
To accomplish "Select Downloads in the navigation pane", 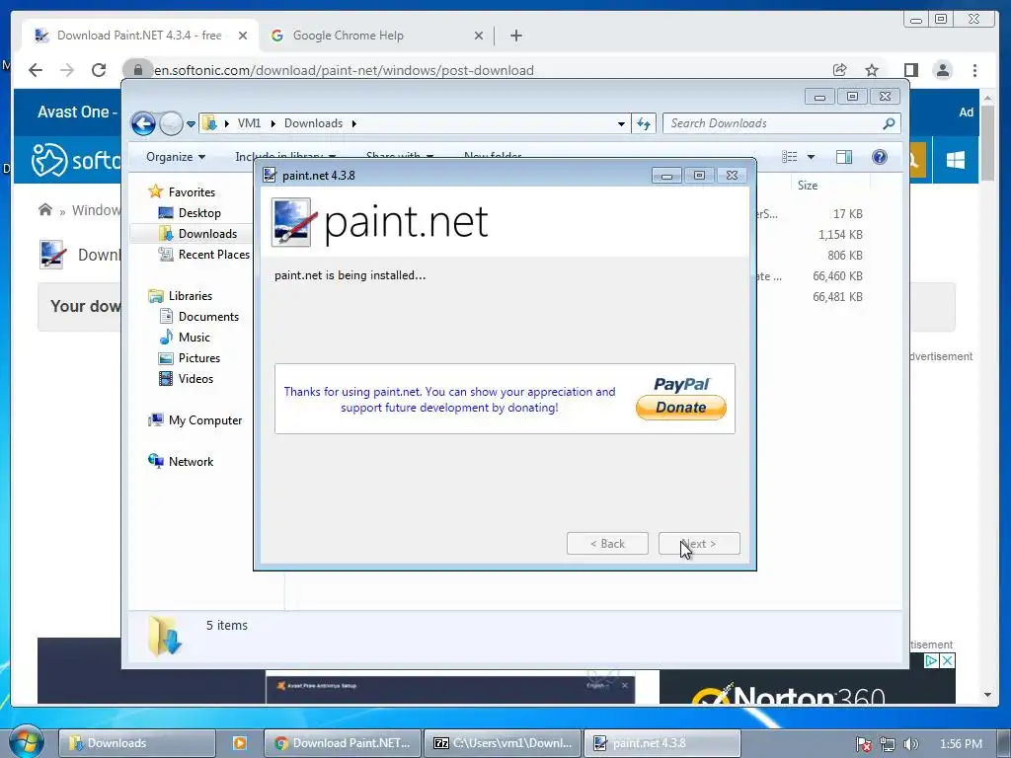I will (x=207, y=233).
